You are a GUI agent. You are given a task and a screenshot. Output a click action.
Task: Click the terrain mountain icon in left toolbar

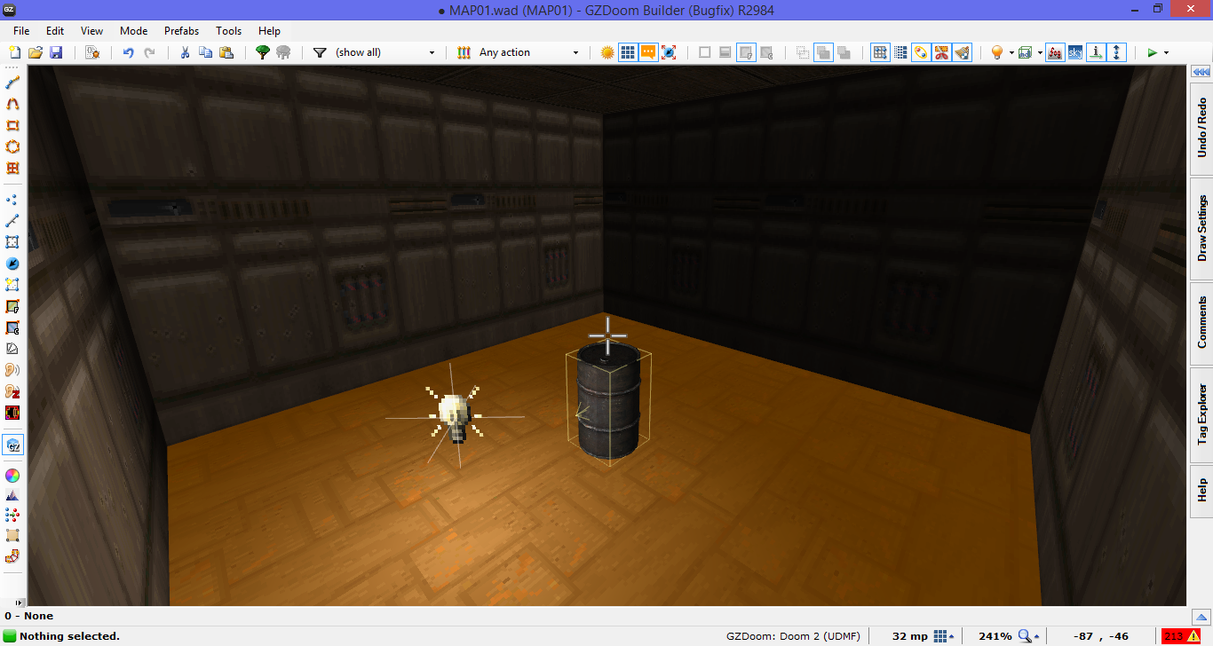(12, 495)
